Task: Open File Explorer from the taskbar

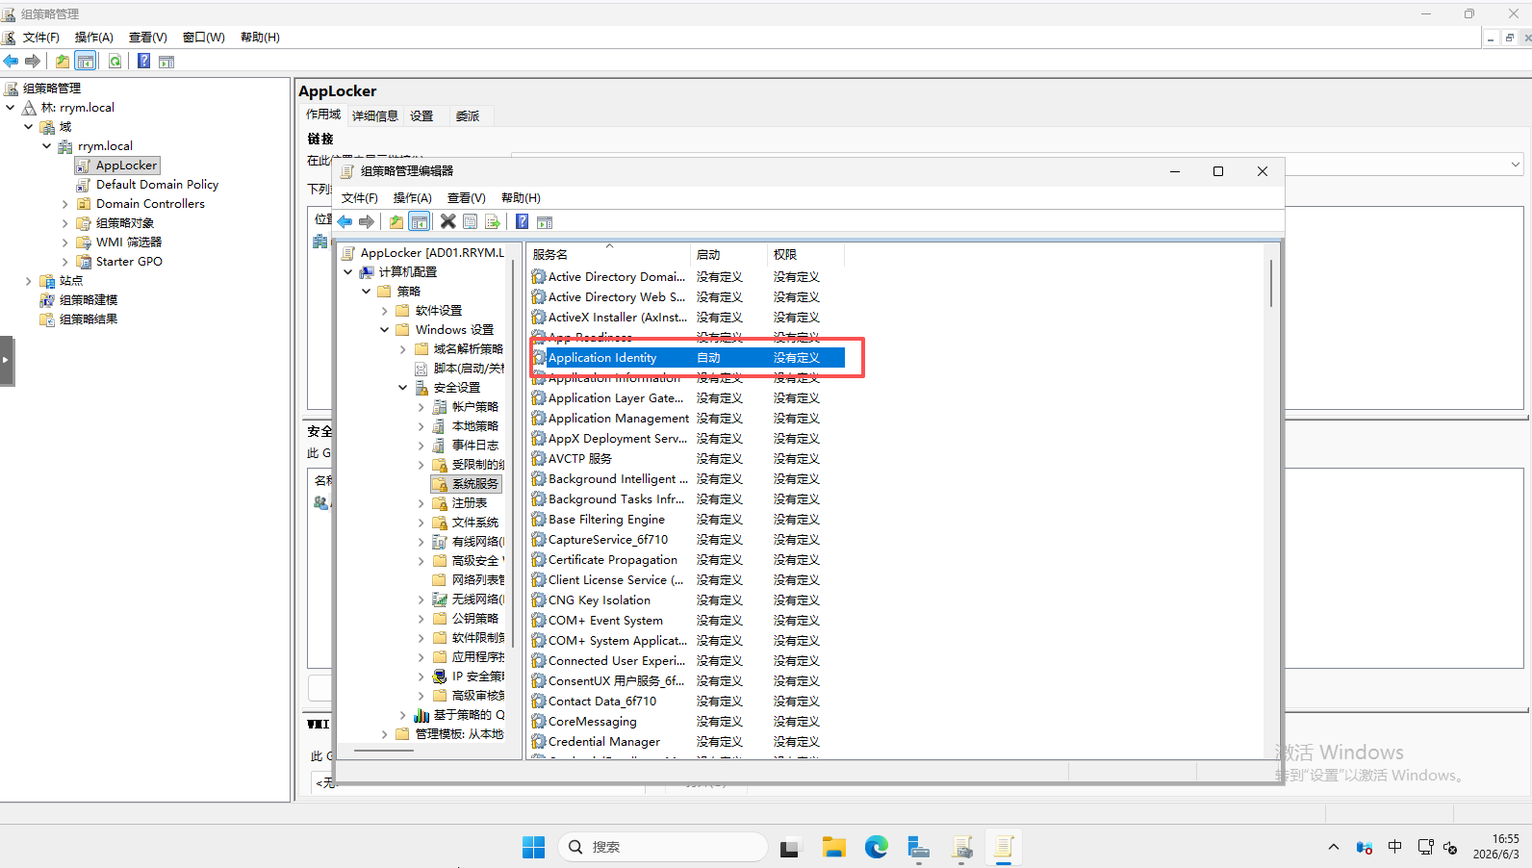Action: 833,847
